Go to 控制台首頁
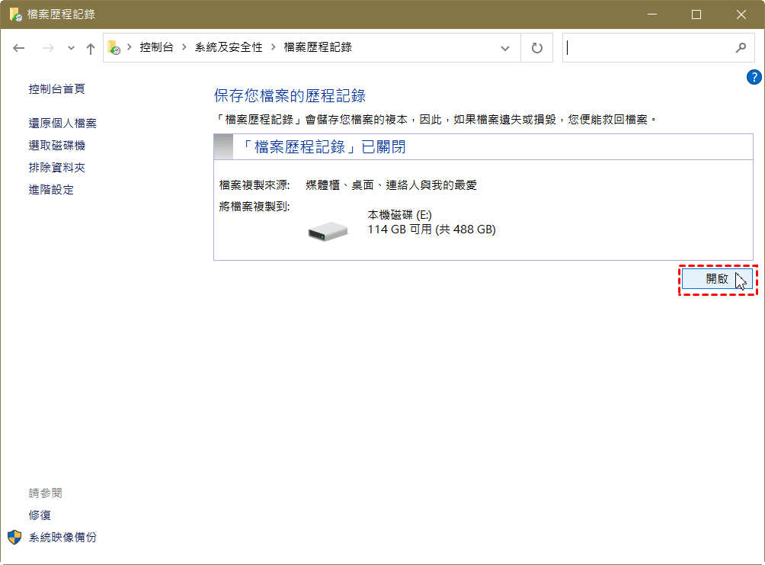 (x=56, y=89)
